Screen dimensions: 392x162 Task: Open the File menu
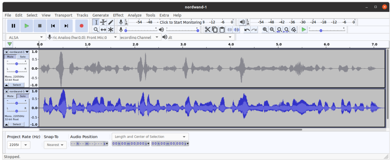click(8, 15)
